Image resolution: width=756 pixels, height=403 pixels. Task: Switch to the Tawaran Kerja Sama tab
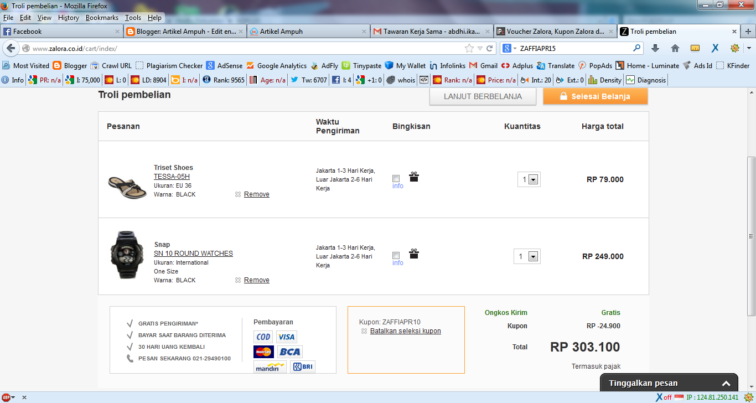432,32
